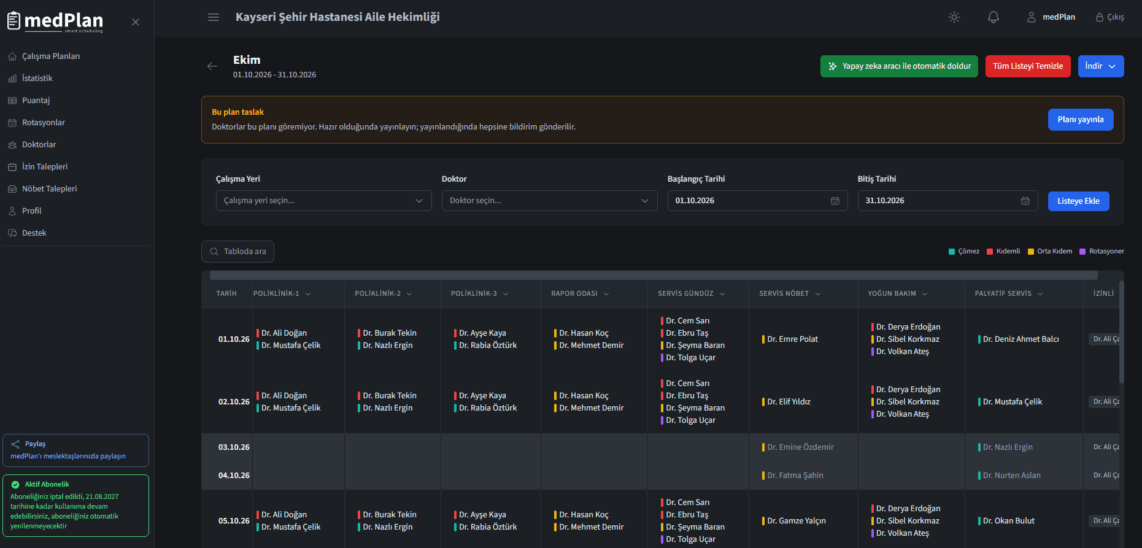Go back using the left arrow icon
The image size is (1142, 548).
[x=212, y=66]
